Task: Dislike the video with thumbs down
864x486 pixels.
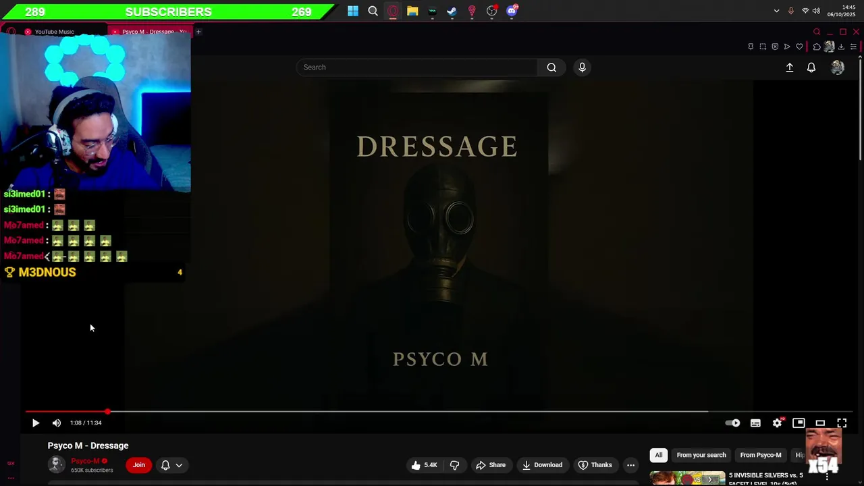Action: click(454, 465)
